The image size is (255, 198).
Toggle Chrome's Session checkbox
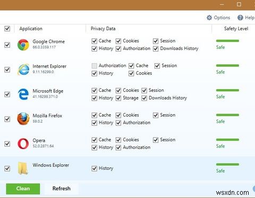(156, 41)
